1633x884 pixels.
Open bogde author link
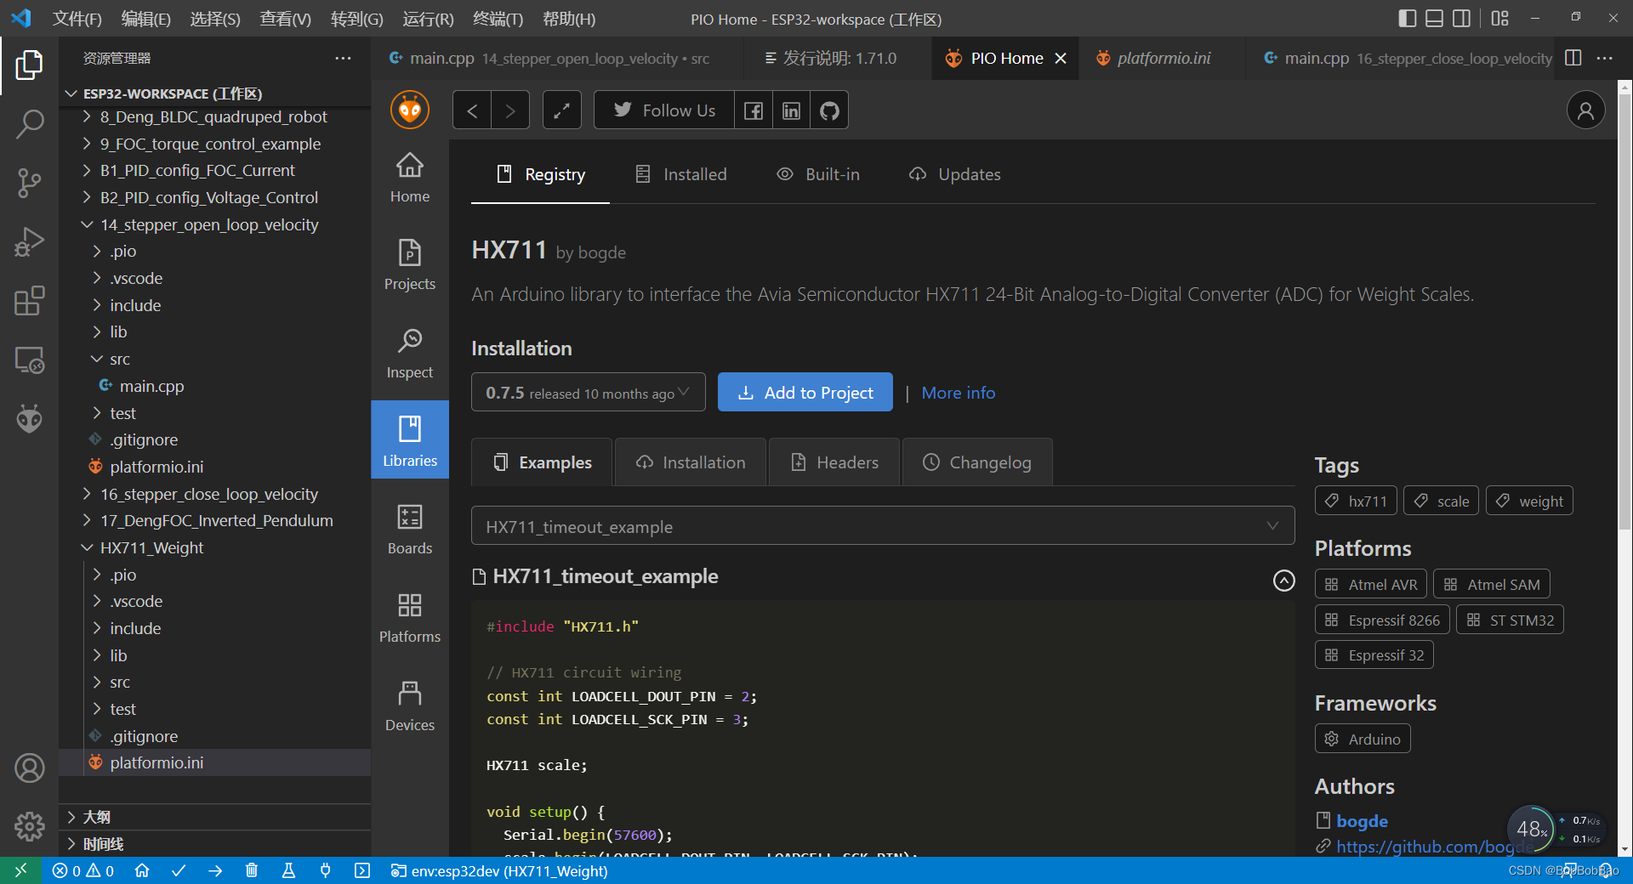click(x=1362, y=821)
